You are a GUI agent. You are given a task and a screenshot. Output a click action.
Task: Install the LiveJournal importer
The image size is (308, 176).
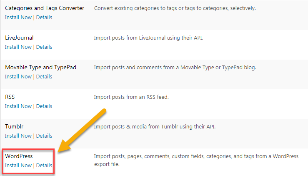(18, 47)
